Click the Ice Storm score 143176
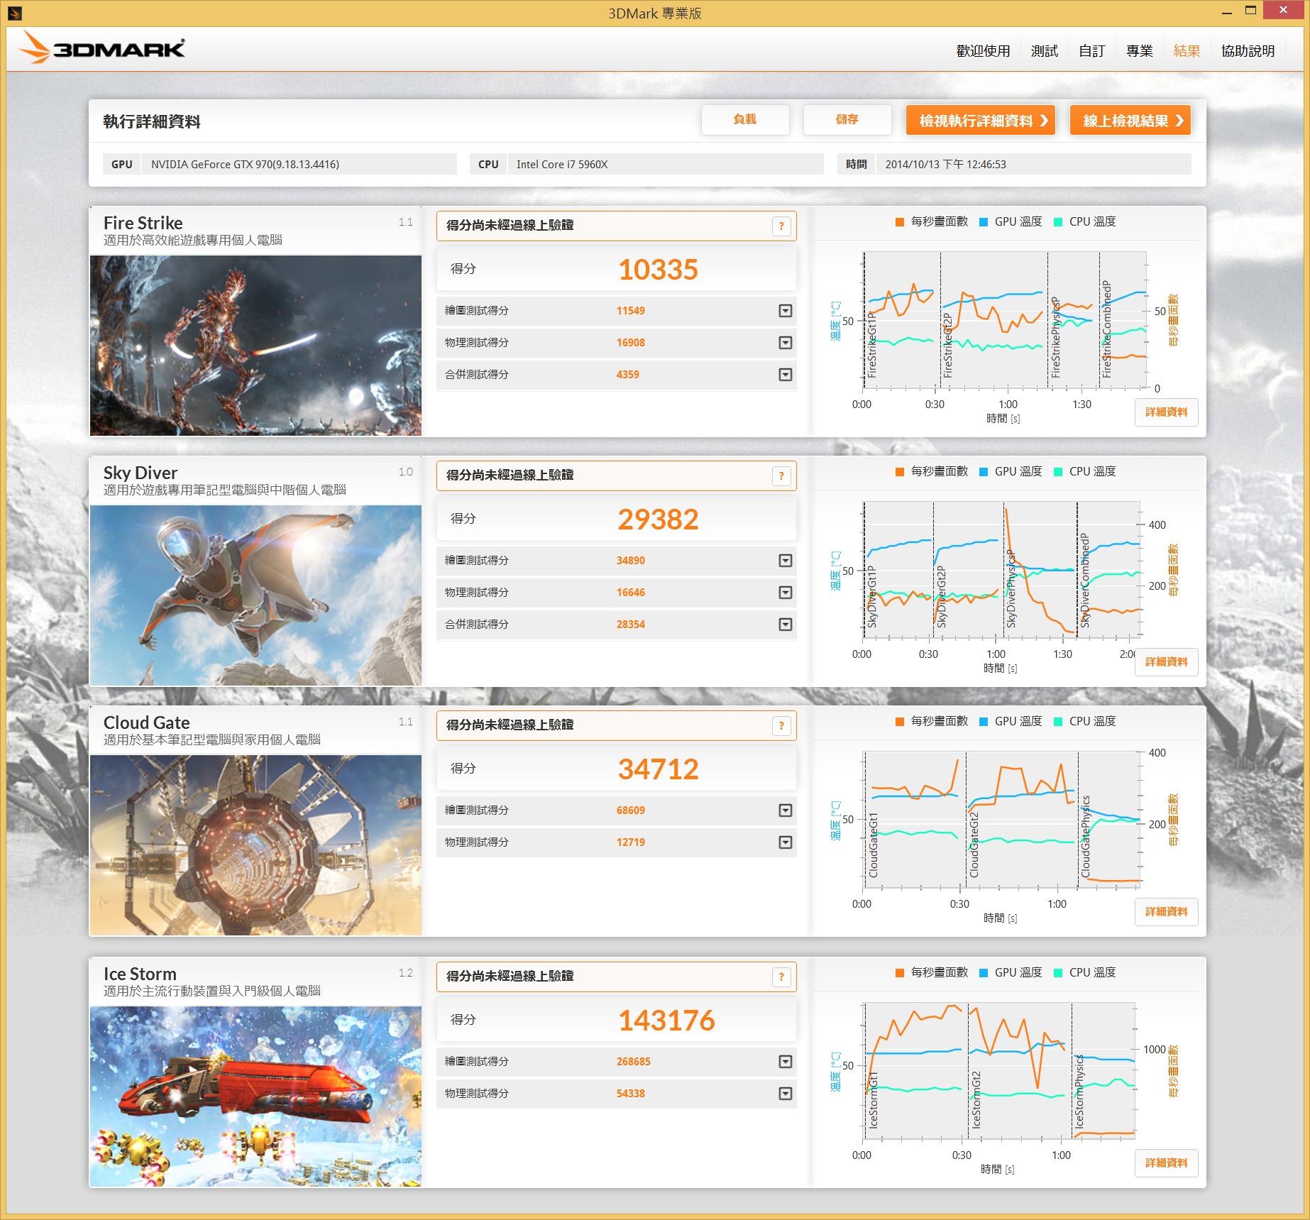Image resolution: width=1310 pixels, height=1220 pixels. (x=666, y=1021)
